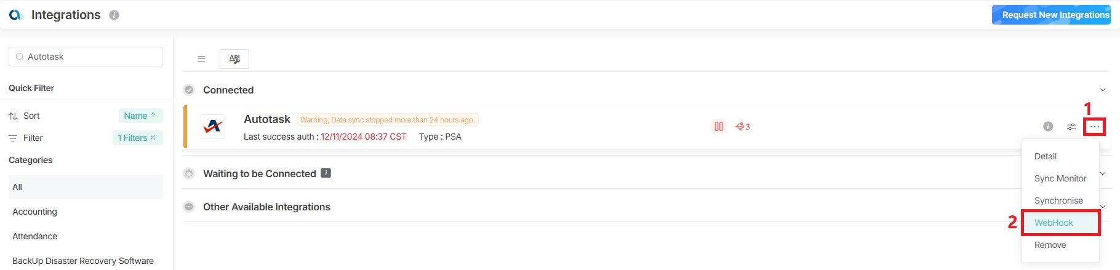
Task: Click the red pause sync icon
Action: (719, 127)
